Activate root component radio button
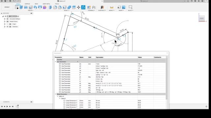211x118 pixels. coord(18,16)
